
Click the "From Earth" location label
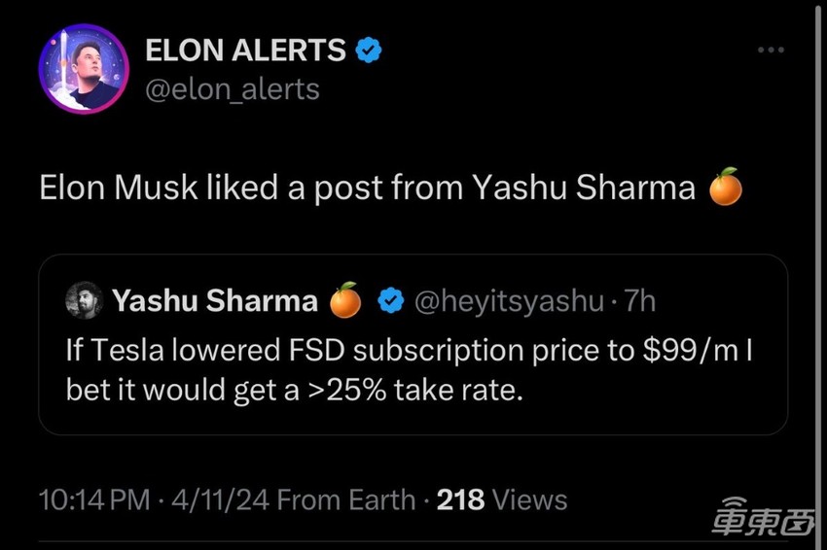tap(346, 500)
